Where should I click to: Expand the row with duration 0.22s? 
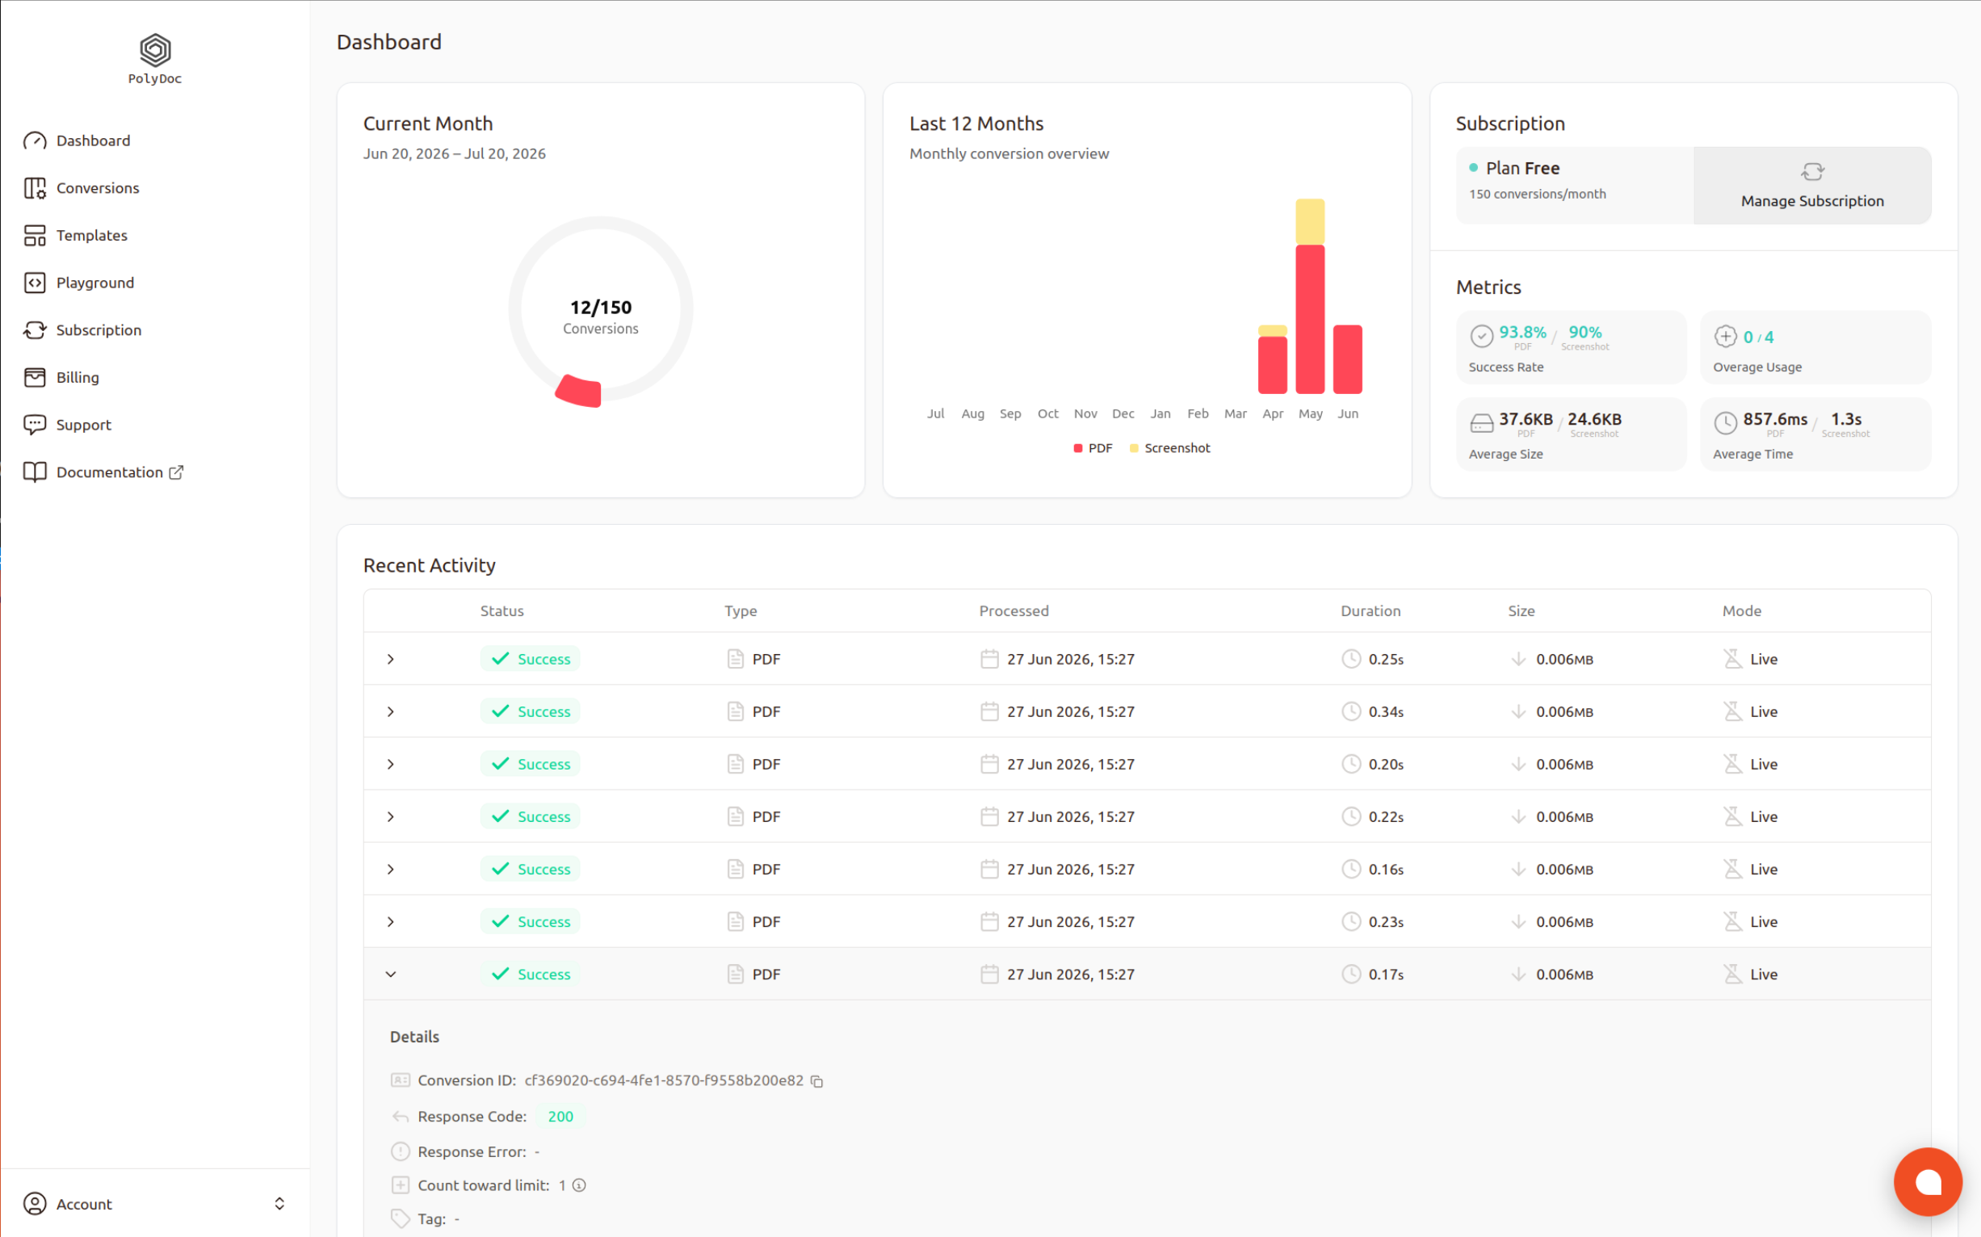(x=390, y=816)
